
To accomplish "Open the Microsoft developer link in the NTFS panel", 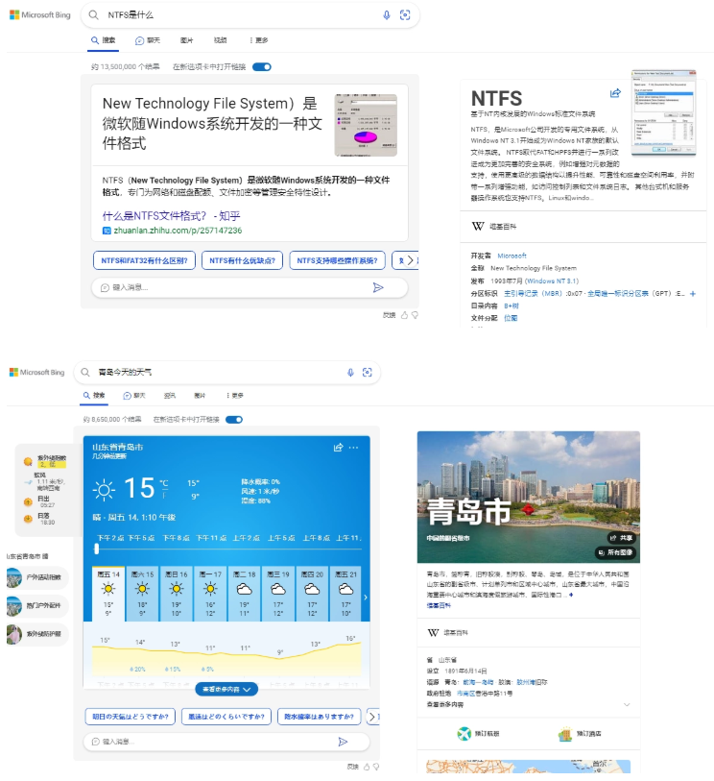I will pos(512,256).
